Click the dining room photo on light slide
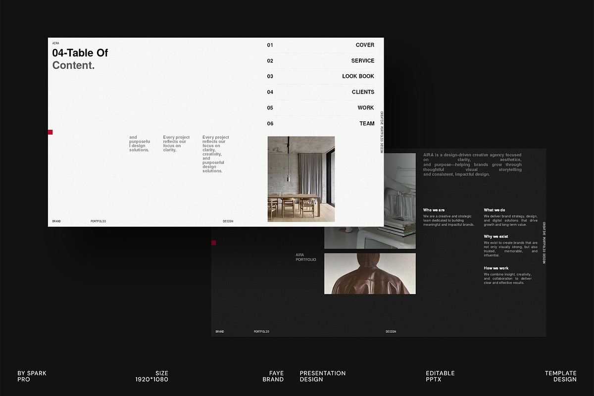The image size is (594, 396). (301, 179)
